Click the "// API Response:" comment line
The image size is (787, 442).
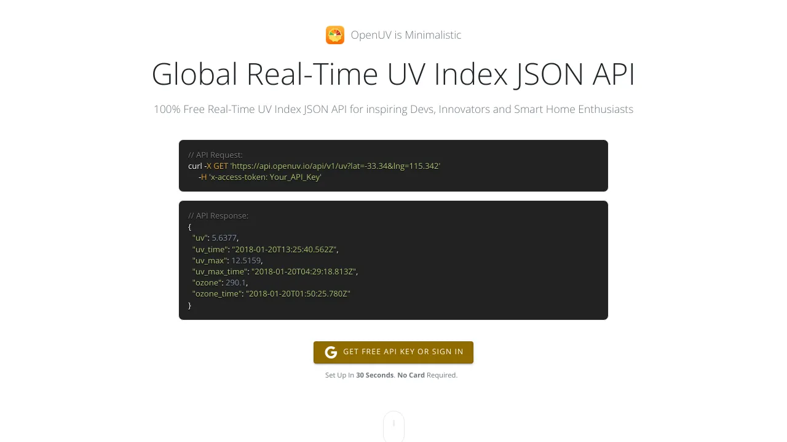pyautogui.click(x=218, y=215)
